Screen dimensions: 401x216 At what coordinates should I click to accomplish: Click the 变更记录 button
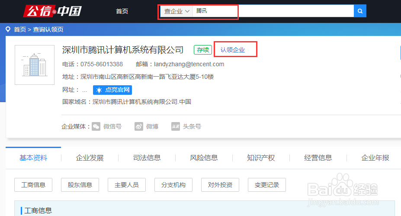(x=267, y=185)
